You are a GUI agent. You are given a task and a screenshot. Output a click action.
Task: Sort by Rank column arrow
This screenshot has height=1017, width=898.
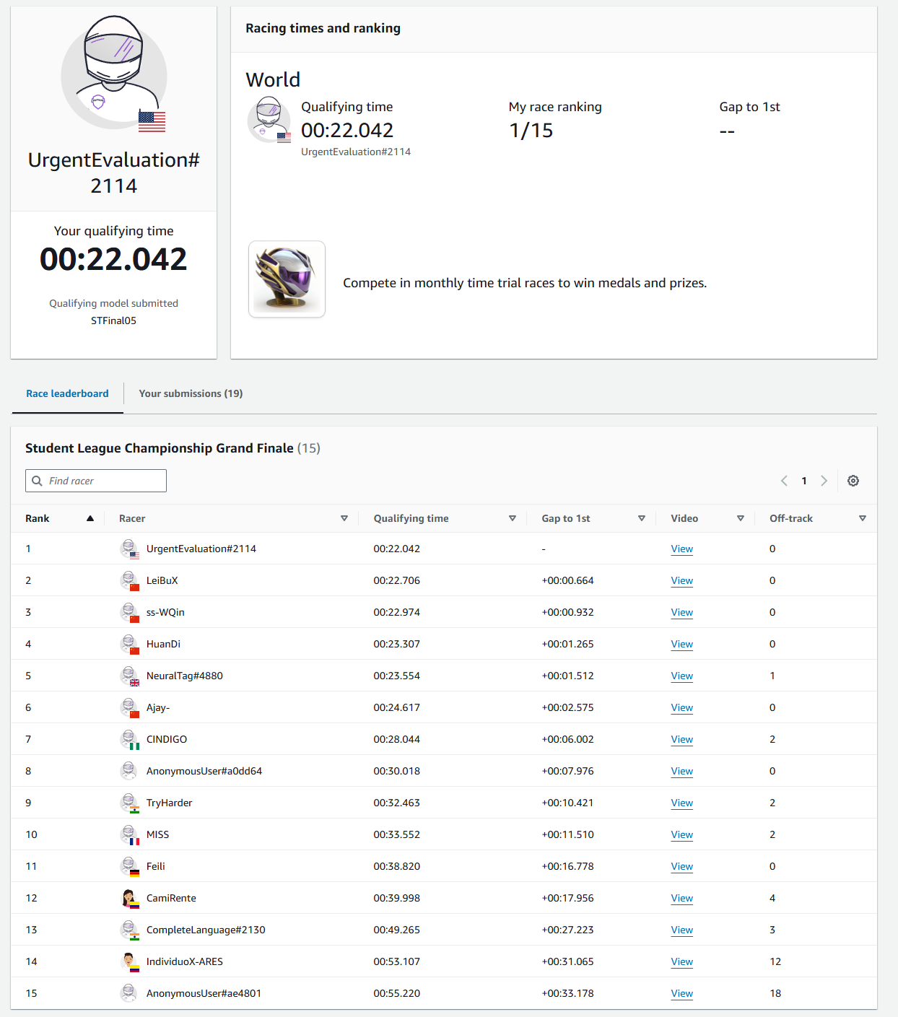point(90,518)
